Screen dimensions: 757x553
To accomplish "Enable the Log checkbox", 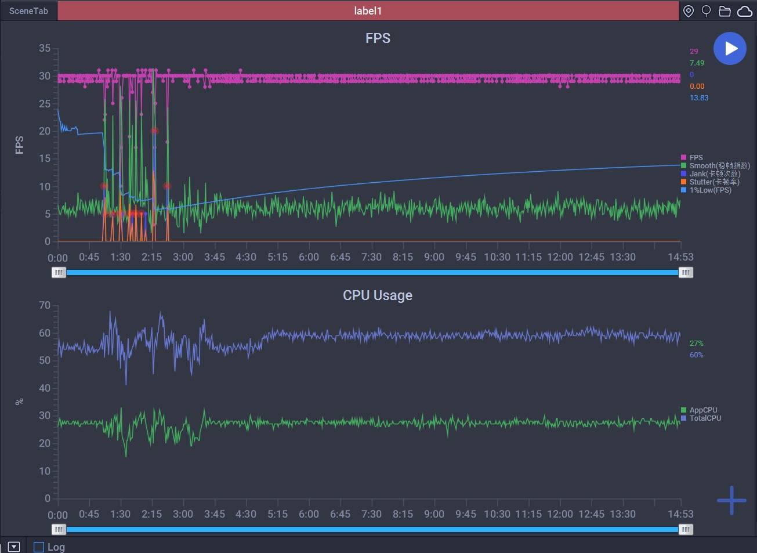I will pos(39,547).
